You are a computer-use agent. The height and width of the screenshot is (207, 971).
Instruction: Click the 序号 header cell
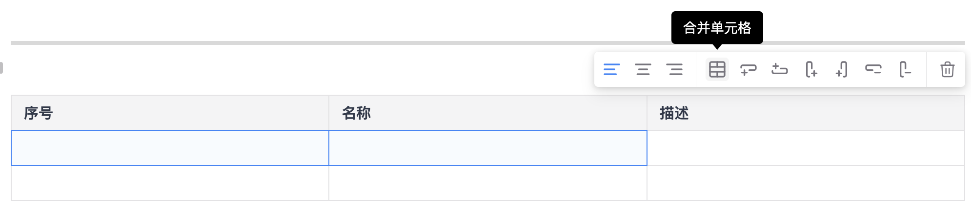pos(170,113)
